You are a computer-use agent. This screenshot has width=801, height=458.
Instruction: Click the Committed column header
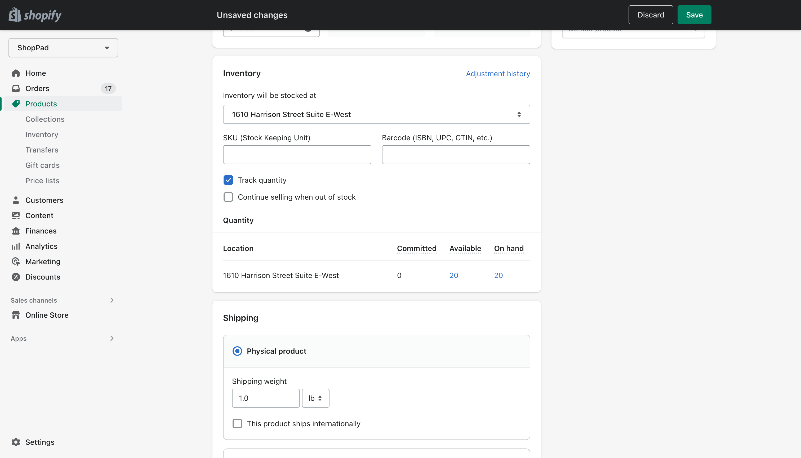pyautogui.click(x=417, y=249)
